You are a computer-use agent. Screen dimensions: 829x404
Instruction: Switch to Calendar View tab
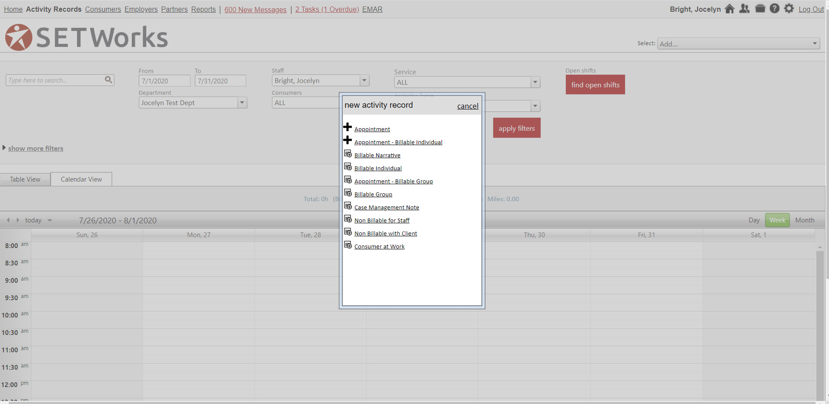[x=81, y=179]
